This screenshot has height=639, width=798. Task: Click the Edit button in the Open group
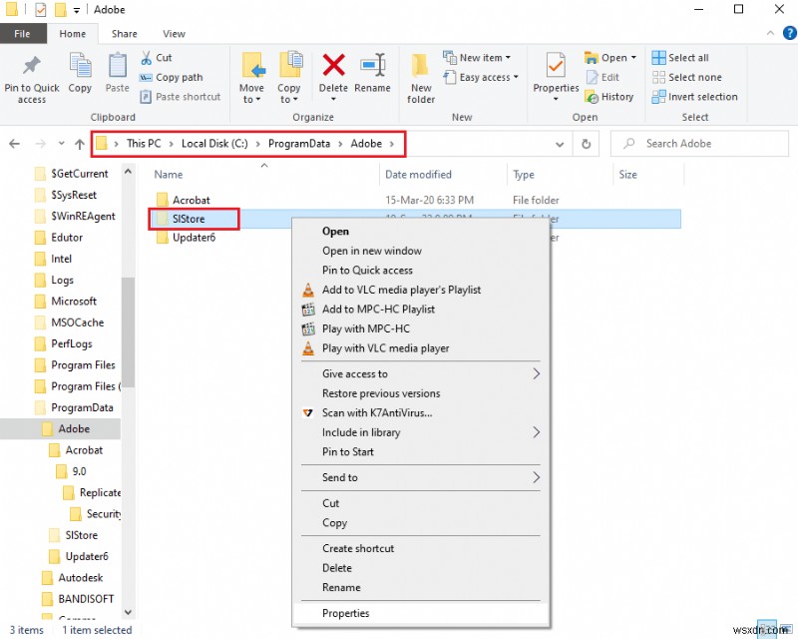tap(607, 77)
